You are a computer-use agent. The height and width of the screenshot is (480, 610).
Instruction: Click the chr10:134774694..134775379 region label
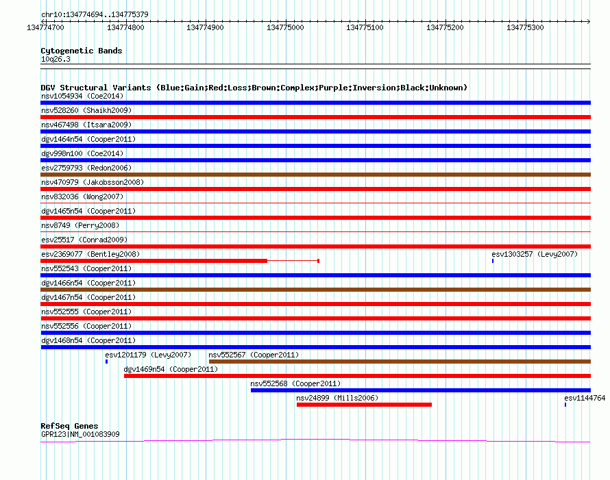coord(95,14)
